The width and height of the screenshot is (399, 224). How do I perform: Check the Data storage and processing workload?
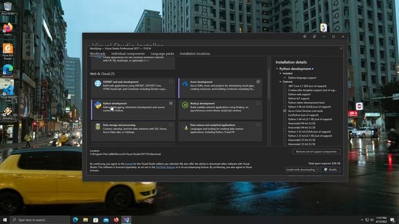[171, 124]
